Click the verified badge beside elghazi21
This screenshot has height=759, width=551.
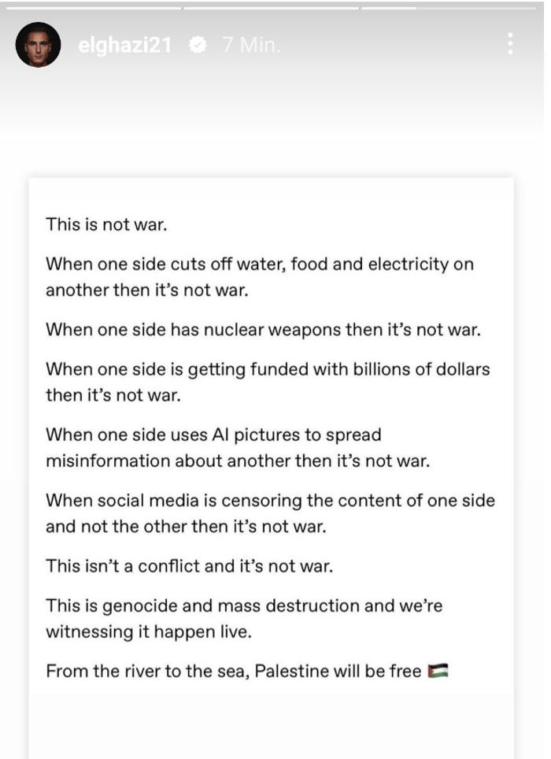pyautogui.click(x=198, y=45)
